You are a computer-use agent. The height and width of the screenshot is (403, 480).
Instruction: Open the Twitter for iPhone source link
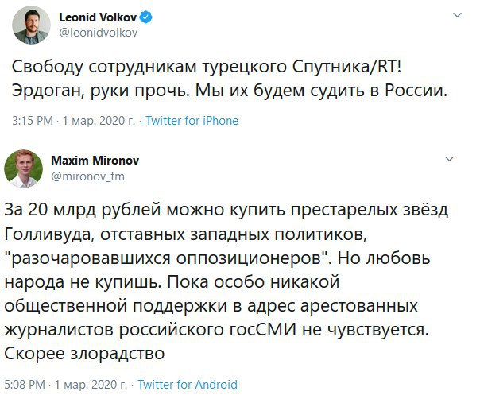click(x=191, y=121)
